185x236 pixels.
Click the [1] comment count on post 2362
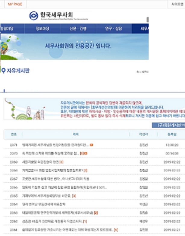(x=85, y=221)
